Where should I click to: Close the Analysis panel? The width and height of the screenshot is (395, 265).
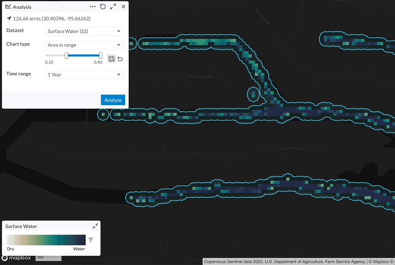(124, 7)
